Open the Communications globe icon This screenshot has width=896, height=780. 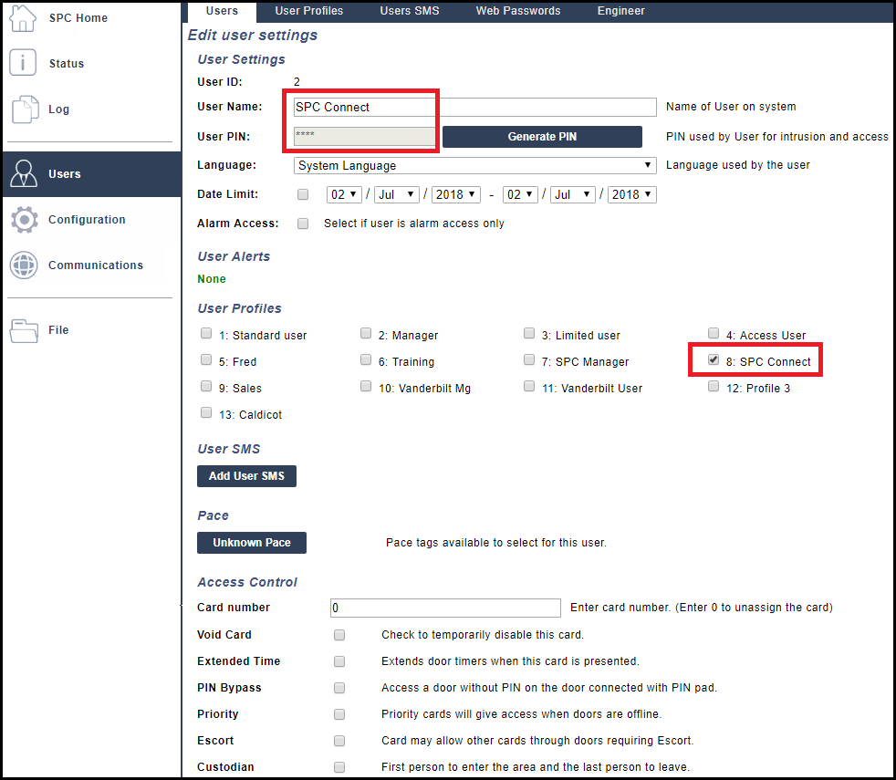pyautogui.click(x=24, y=265)
